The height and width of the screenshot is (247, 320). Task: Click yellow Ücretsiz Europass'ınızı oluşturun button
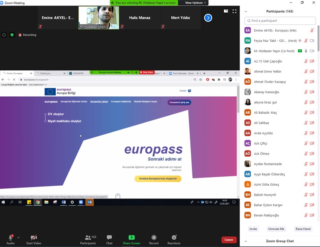point(158,179)
